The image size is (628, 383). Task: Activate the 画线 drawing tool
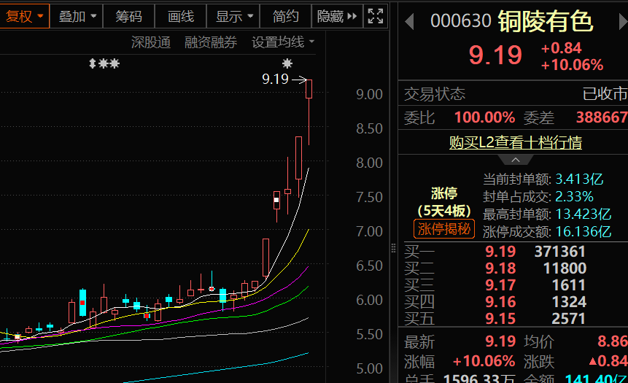[x=181, y=17]
